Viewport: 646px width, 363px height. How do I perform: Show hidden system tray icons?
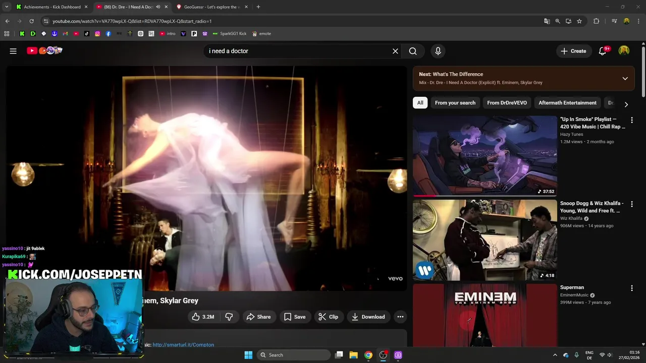point(555,355)
